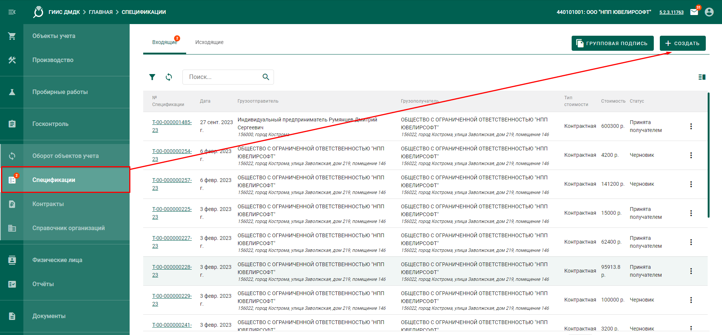
Task: Click organization name 440101001: ООО "НПП ЮВЕЛИРСОФТ"
Action: [604, 12]
